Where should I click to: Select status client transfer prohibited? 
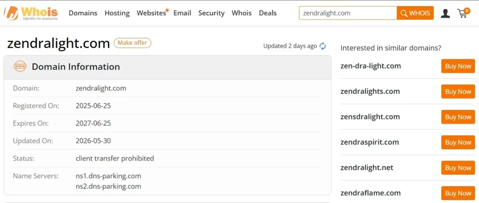pos(115,159)
